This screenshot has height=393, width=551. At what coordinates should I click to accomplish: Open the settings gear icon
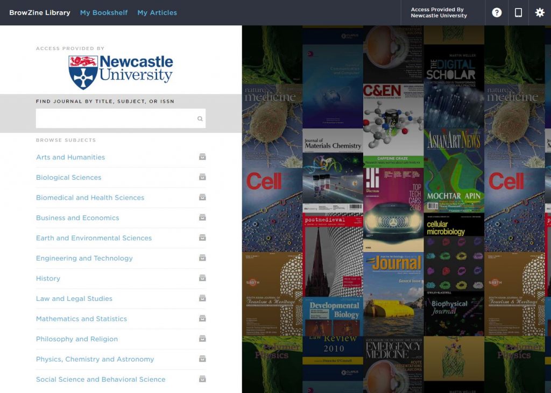point(540,12)
